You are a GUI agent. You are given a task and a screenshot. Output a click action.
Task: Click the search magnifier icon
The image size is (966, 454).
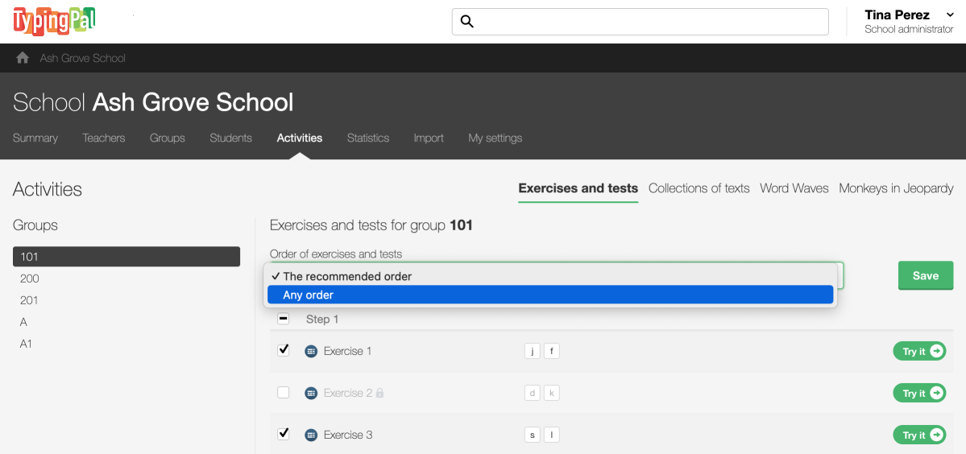pyautogui.click(x=466, y=22)
